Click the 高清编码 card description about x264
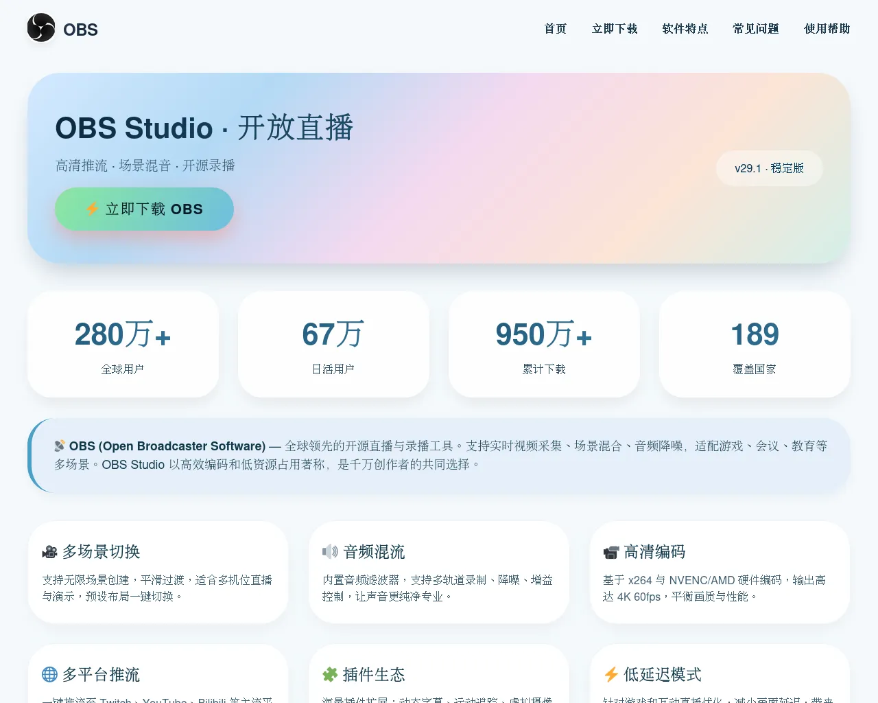 click(714, 588)
